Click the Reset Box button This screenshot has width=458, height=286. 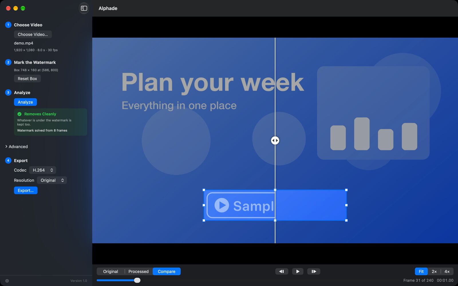point(27,79)
